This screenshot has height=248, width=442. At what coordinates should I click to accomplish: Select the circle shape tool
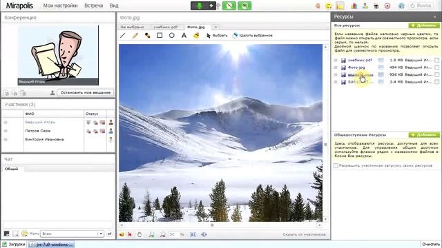[172, 35]
